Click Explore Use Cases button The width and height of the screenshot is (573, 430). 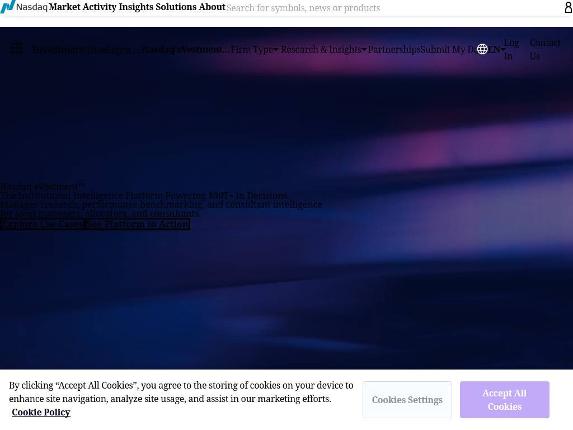[43, 224]
